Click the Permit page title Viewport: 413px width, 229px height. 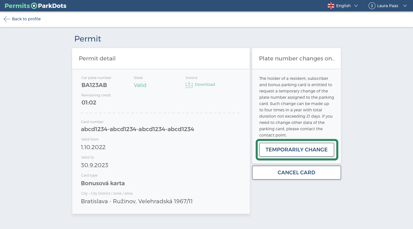click(88, 39)
